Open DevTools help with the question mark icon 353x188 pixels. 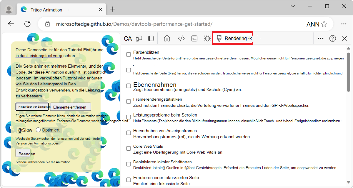[x=332, y=38]
